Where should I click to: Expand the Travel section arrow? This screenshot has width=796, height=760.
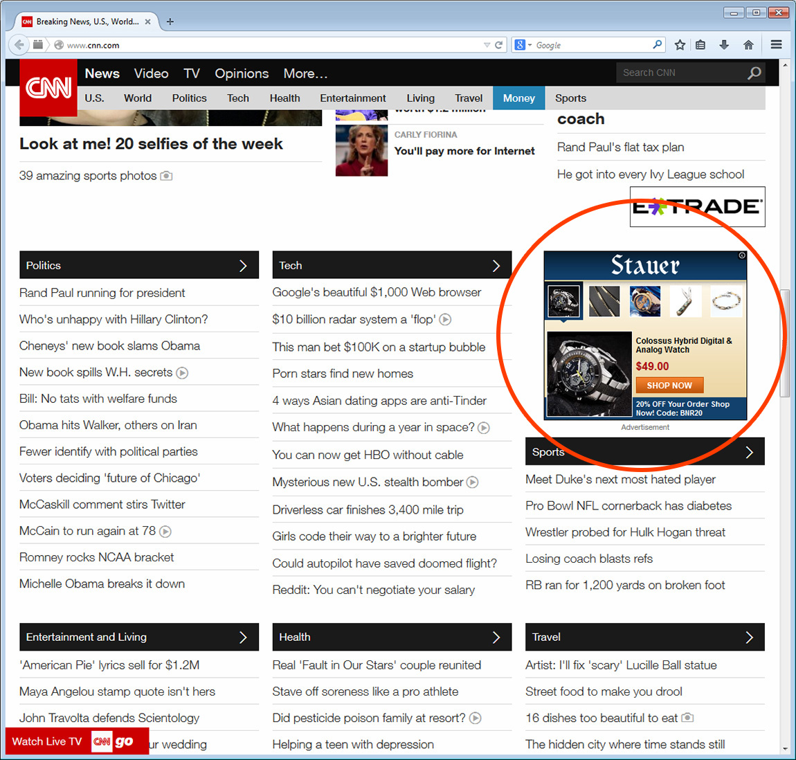click(x=750, y=637)
